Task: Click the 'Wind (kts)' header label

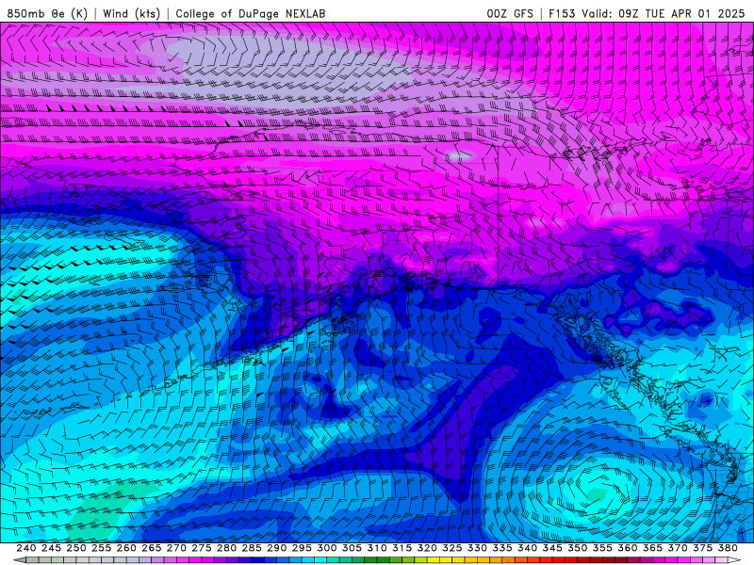Action: [x=132, y=13]
